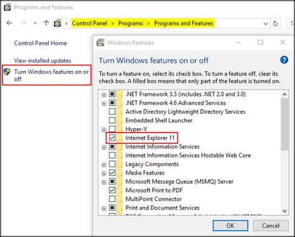
Task: Click folder icon beside Legacy Components
Action: click(119, 164)
